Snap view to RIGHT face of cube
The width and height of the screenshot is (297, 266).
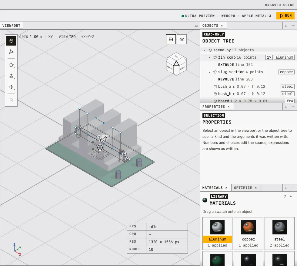[183, 68]
